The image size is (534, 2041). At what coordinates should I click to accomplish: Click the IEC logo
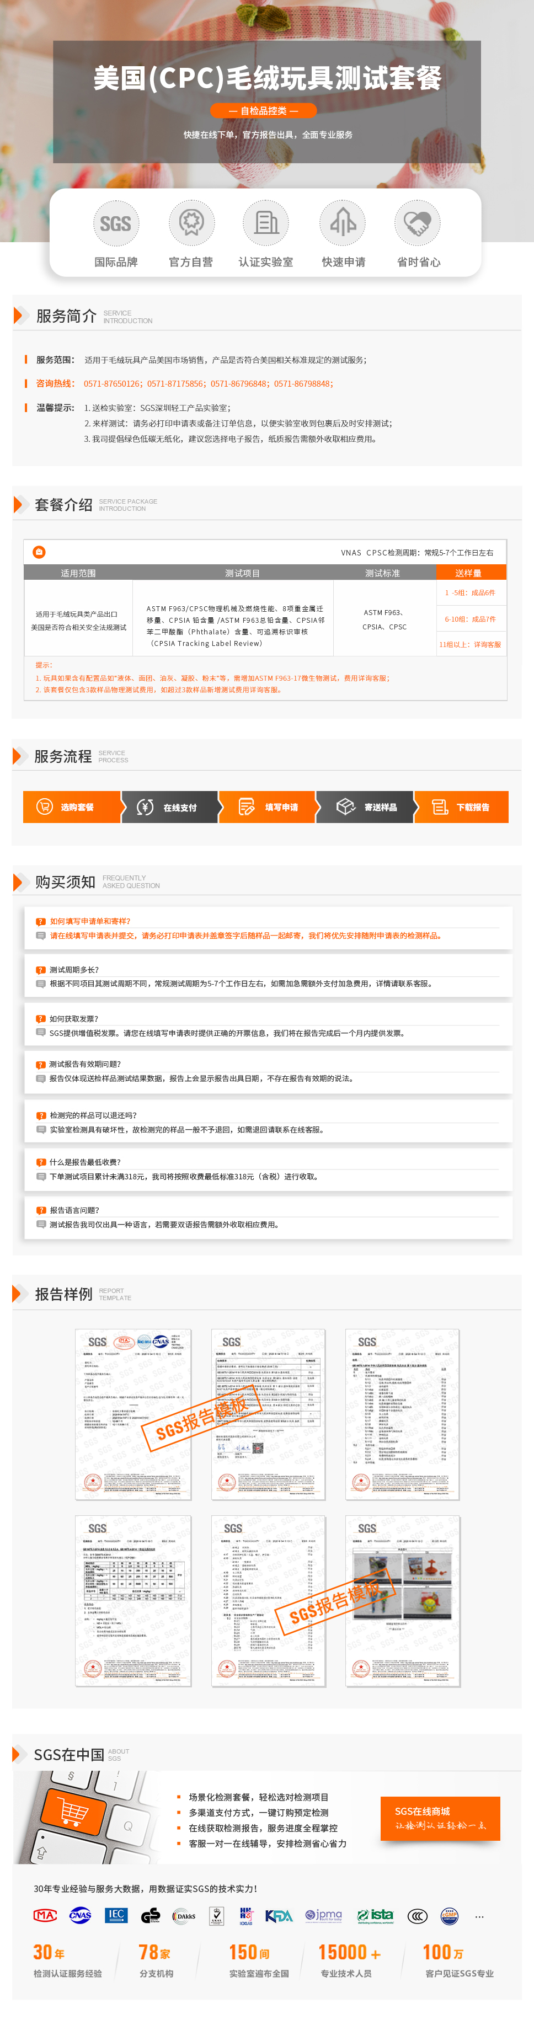point(116,1915)
